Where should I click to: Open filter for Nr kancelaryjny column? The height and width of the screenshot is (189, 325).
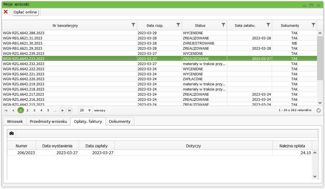click(x=133, y=25)
